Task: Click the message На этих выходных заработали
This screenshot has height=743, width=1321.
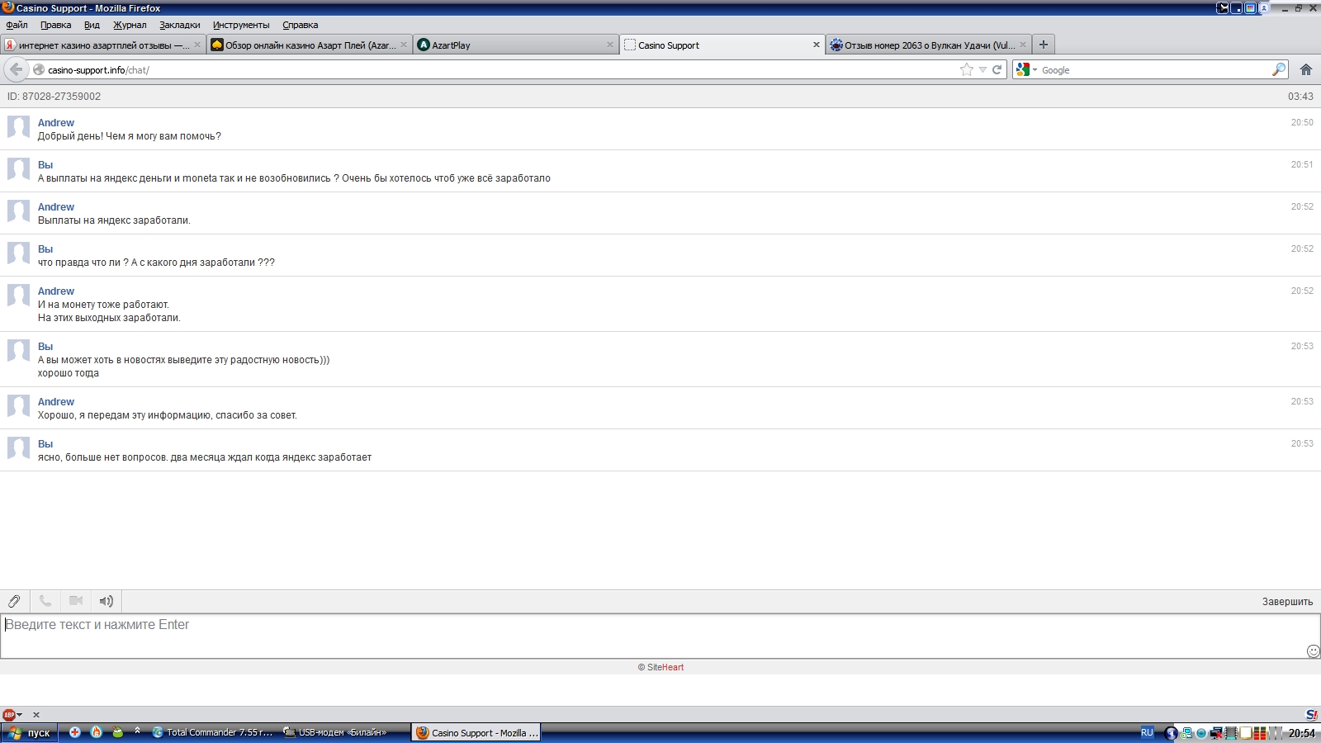Action: (109, 318)
